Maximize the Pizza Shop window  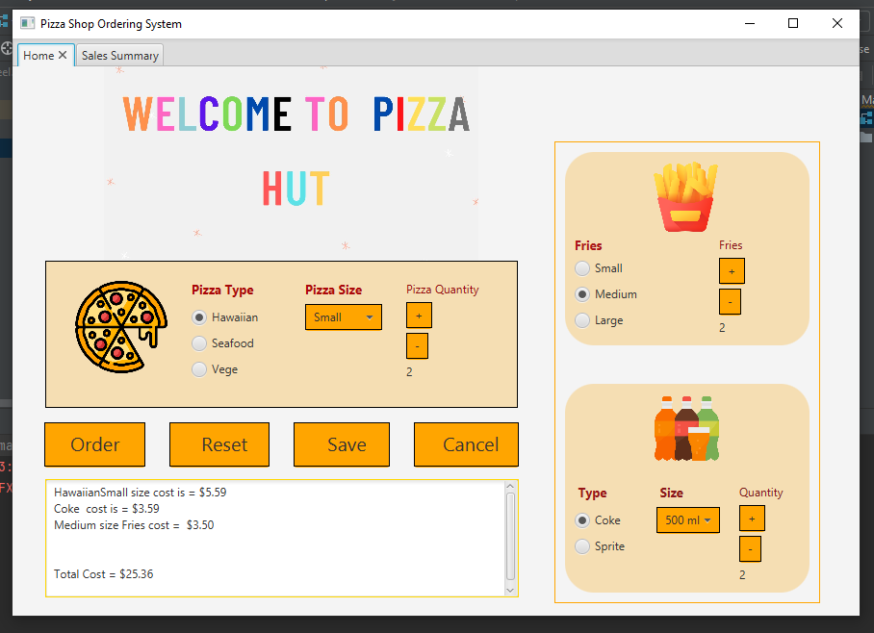click(792, 23)
